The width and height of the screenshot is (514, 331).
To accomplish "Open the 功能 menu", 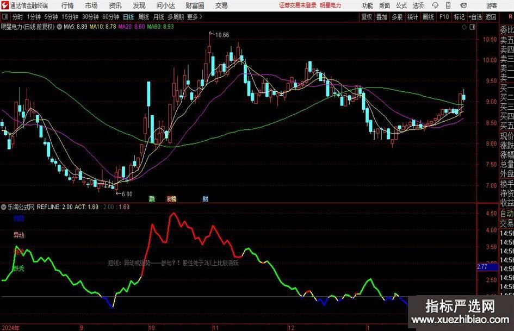I will [368, 5].
